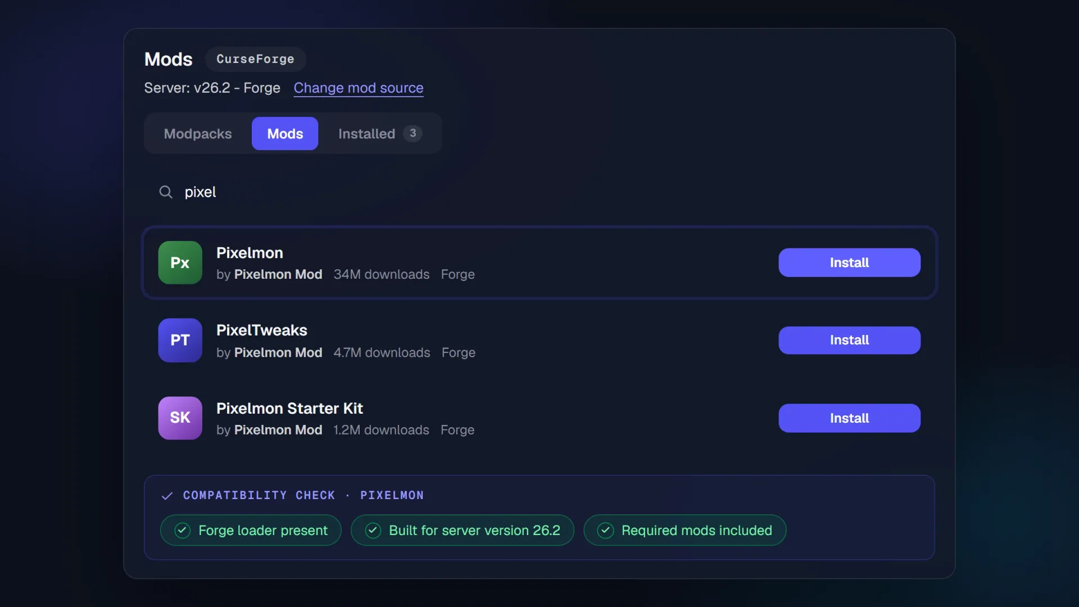The width and height of the screenshot is (1079, 607).
Task: Click the Forge loader present check icon
Action: (x=182, y=530)
